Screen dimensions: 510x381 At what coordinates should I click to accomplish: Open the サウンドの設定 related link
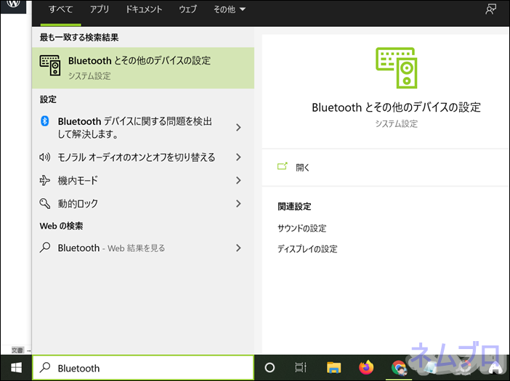click(x=301, y=229)
